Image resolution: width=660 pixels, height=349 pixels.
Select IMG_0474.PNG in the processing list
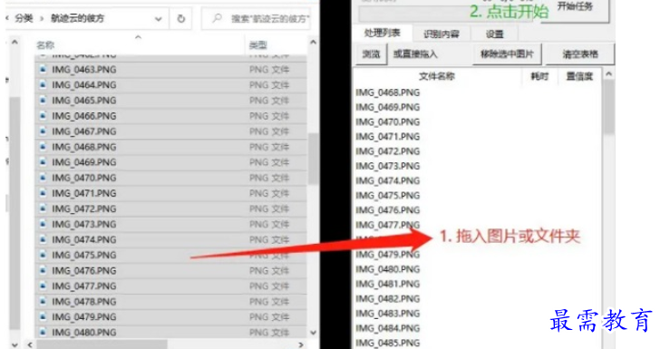(388, 180)
